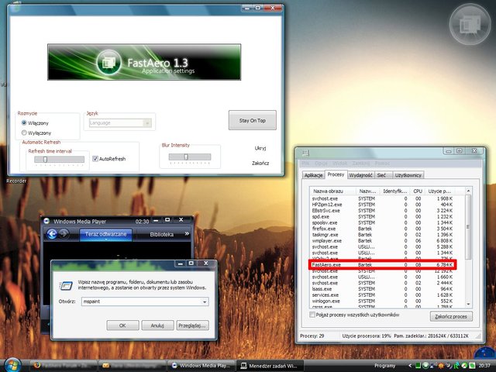Confirm the Run dialog with OK
The image size is (496, 372).
click(122, 325)
